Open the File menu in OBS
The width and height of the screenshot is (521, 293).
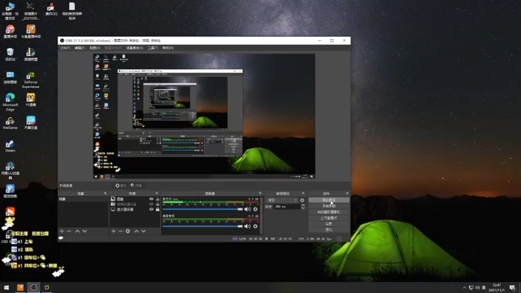coord(65,48)
